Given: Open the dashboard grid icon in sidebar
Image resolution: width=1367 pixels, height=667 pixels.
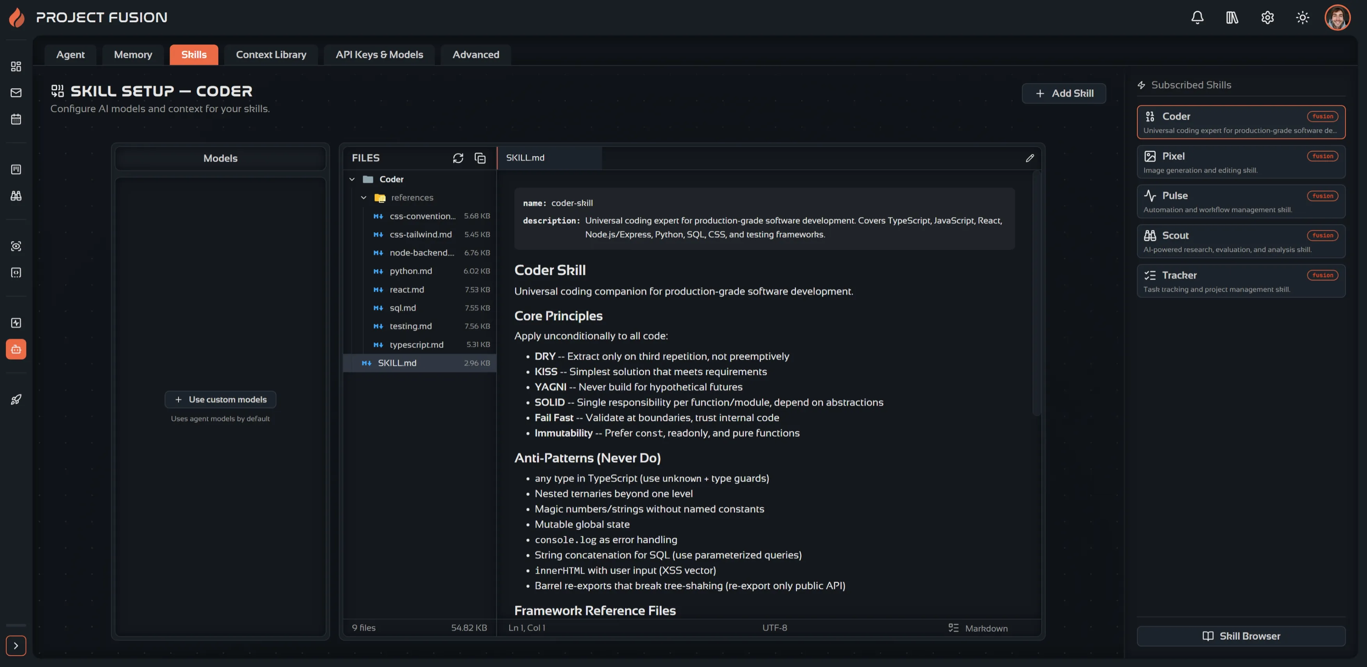Looking at the screenshot, I should click(x=16, y=66).
